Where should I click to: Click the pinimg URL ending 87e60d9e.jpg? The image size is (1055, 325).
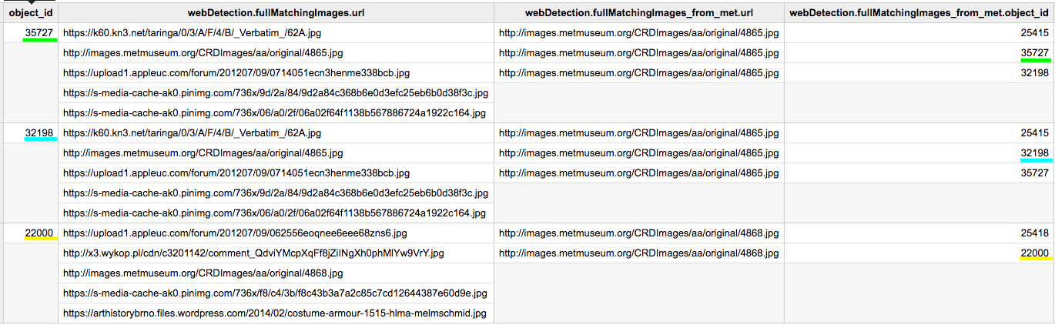275,293
